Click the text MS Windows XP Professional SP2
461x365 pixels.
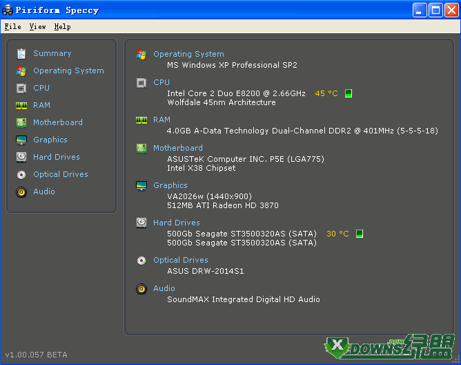coord(232,65)
